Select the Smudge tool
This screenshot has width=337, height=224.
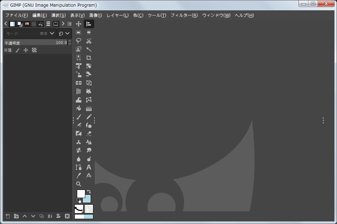[89, 150]
